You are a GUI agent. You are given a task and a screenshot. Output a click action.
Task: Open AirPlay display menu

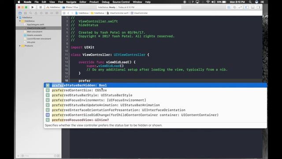pos(197,2)
